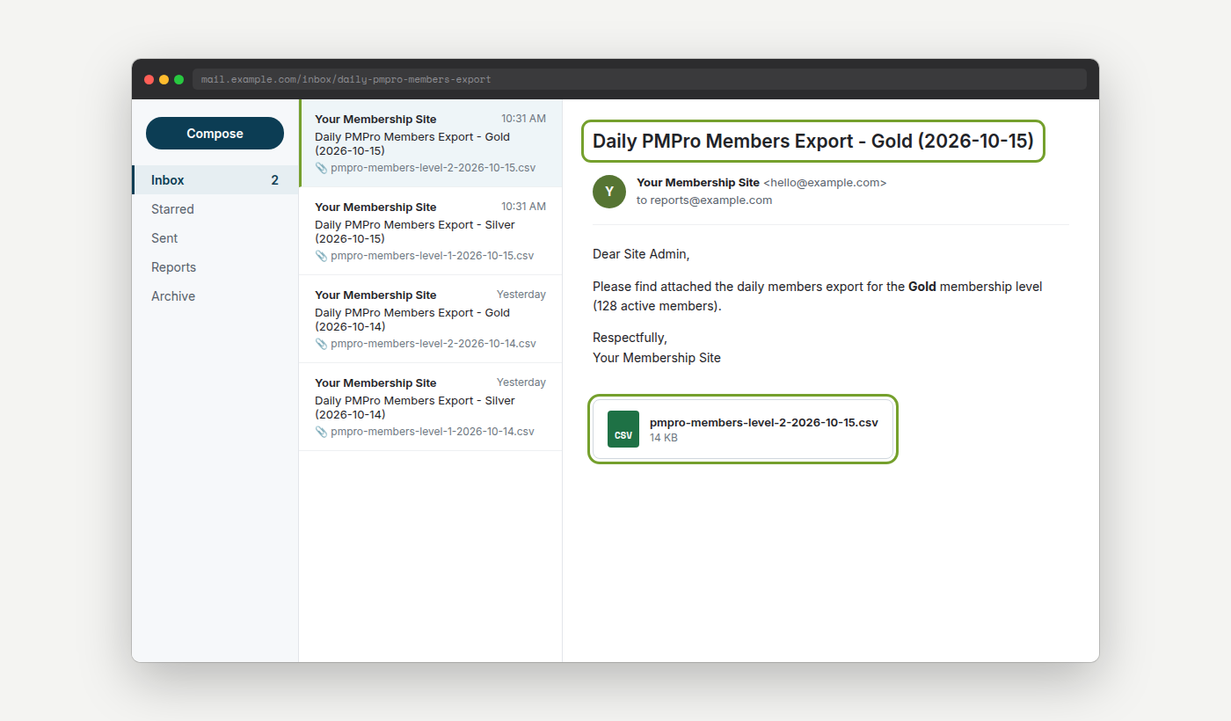This screenshot has height=721, width=1231.
Task: Click paperclip icon beside pmpro-members-level-1-2026-10-14.csv
Action: 321,432
